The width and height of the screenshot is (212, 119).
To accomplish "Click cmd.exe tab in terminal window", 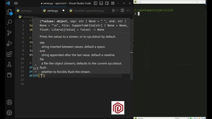I will click(x=139, y=118).
